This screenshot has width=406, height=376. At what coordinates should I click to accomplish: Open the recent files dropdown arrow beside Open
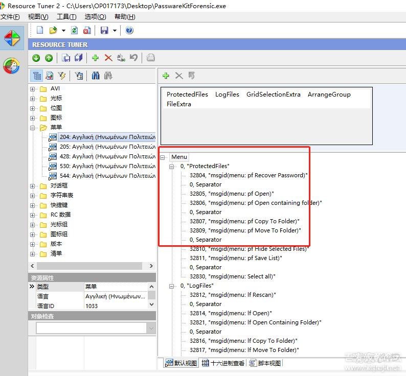click(63, 31)
